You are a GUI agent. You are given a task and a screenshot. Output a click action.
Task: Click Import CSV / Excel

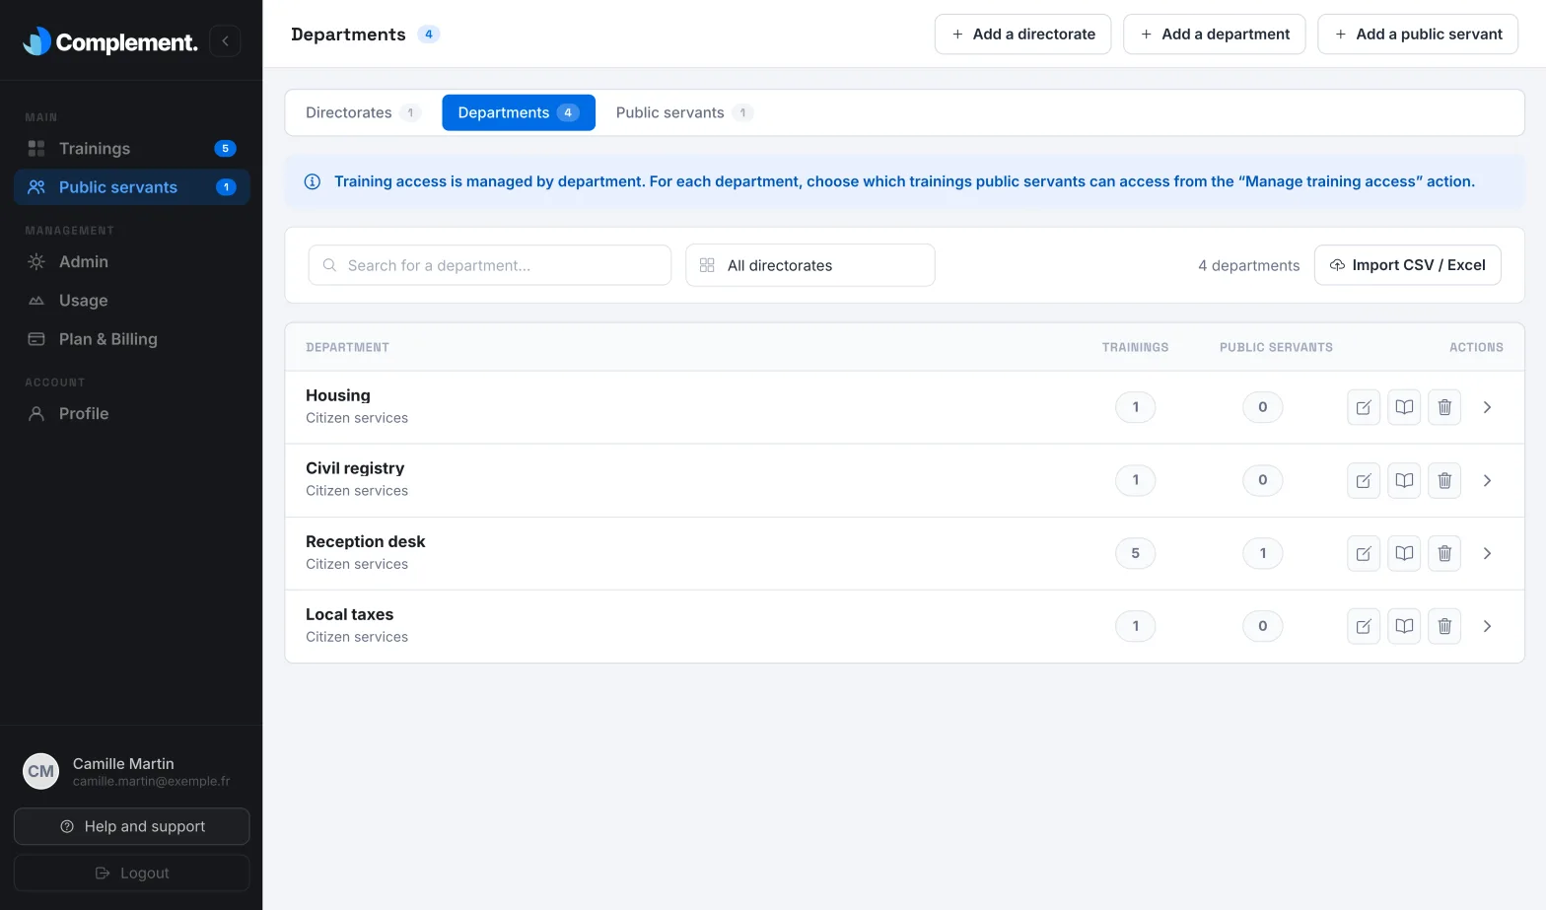pos(1408,265)
